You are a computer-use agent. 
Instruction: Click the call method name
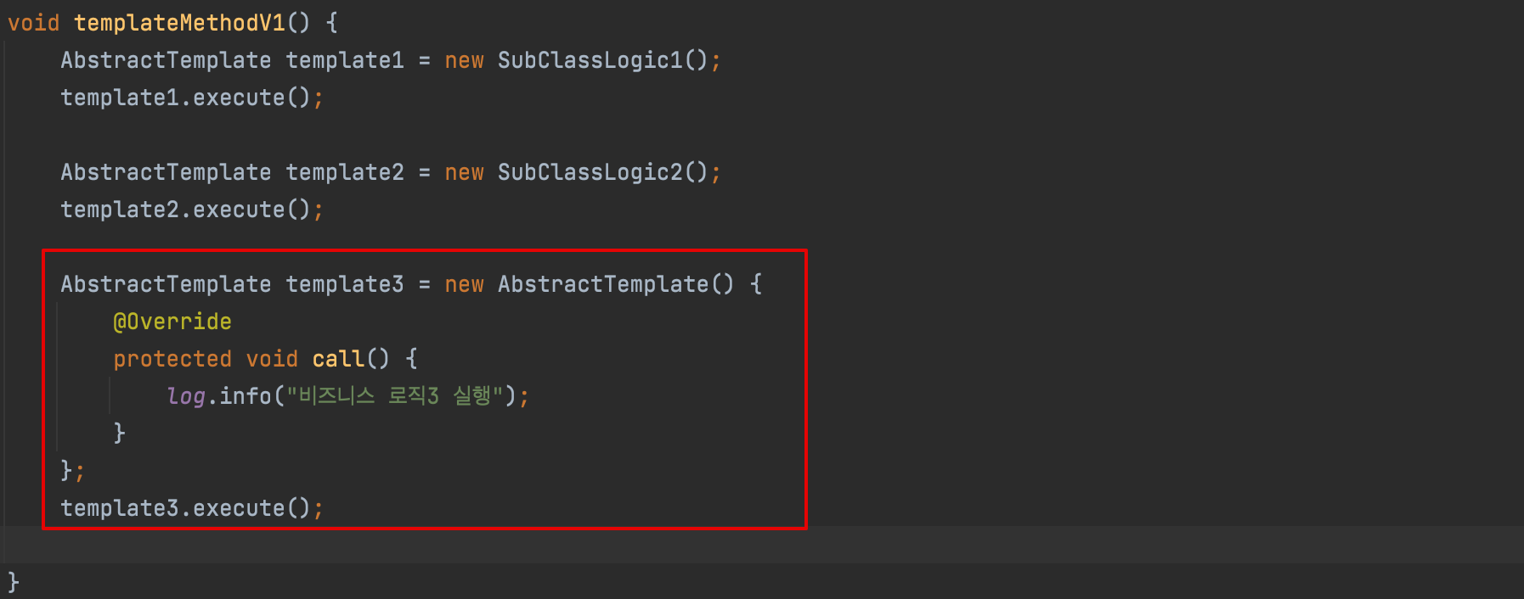tap(338, 359)
